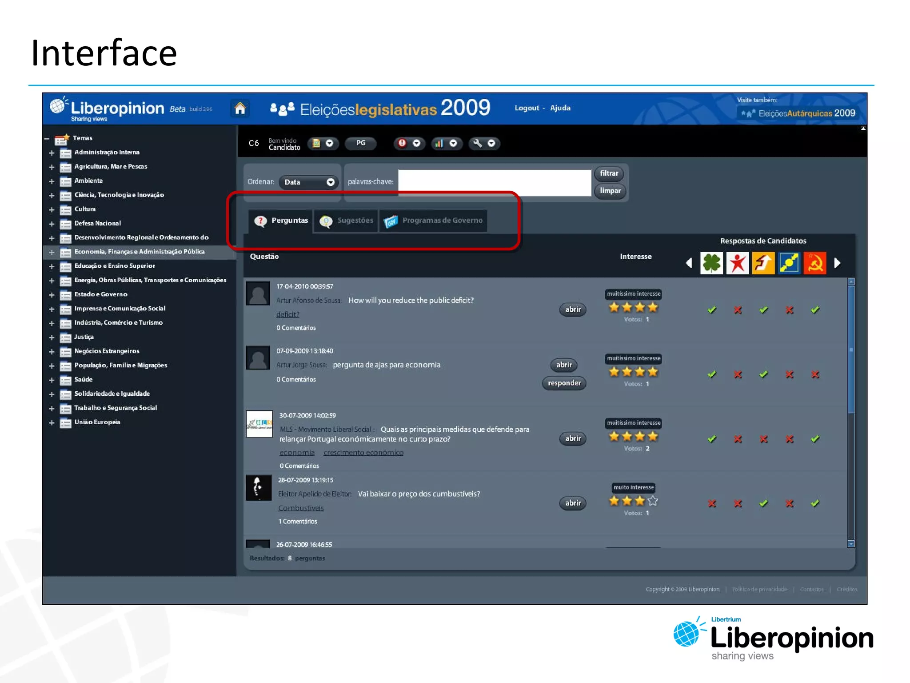The height and width of the screenshot is (683, 910).
Task: Open the notes toolbar dropdown in header
Action: click(323, 143)
